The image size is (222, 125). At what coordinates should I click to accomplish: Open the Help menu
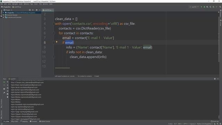pos(51,4)
